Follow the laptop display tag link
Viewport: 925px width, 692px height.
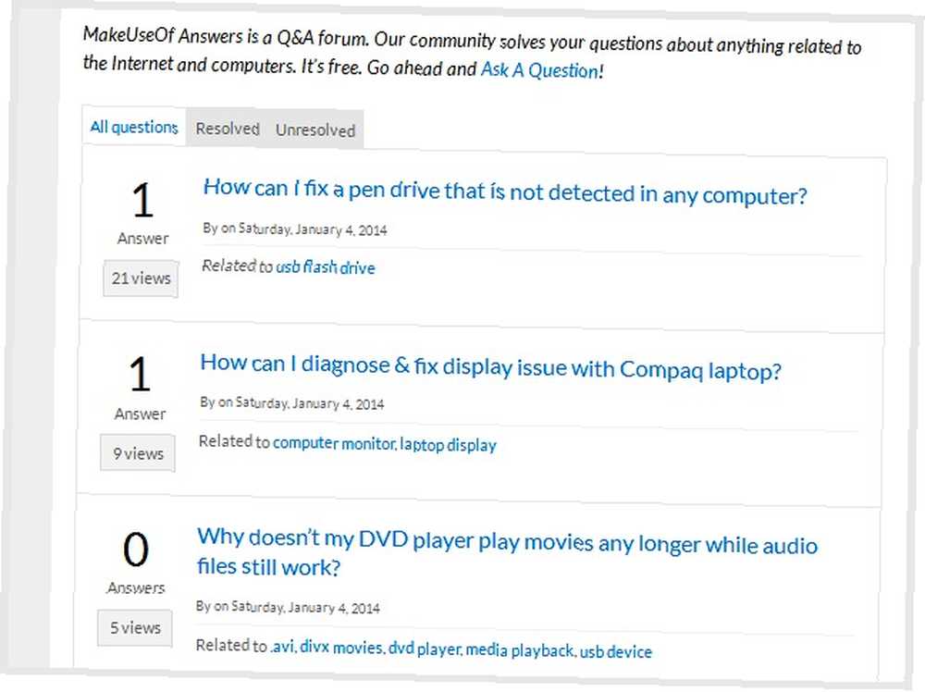point(449,445)
